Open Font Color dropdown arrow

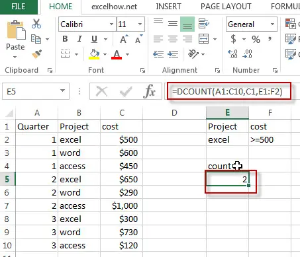[127, 54]
